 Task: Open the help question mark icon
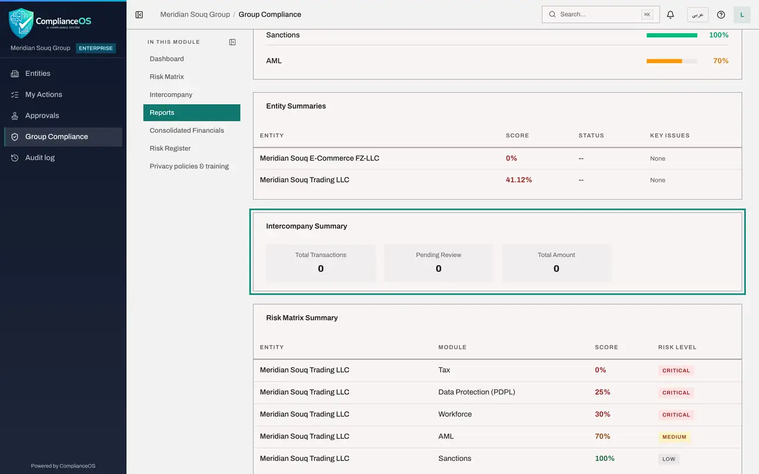(x=721, y=15)
